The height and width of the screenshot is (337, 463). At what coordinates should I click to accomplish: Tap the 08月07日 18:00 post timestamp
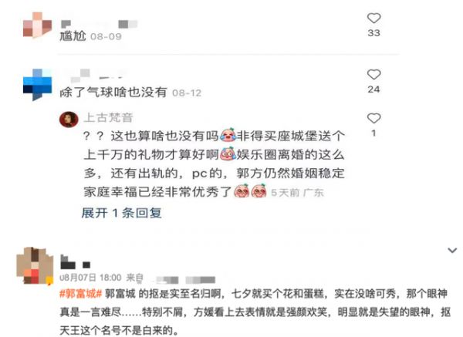[90, 278]
